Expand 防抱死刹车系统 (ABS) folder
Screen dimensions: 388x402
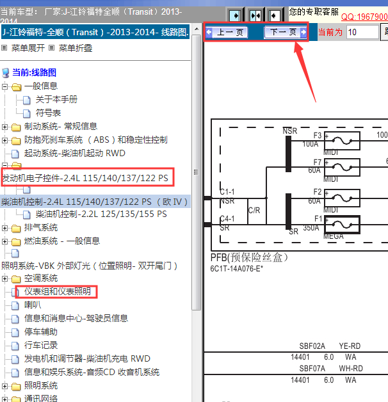(x=4, y=140)
